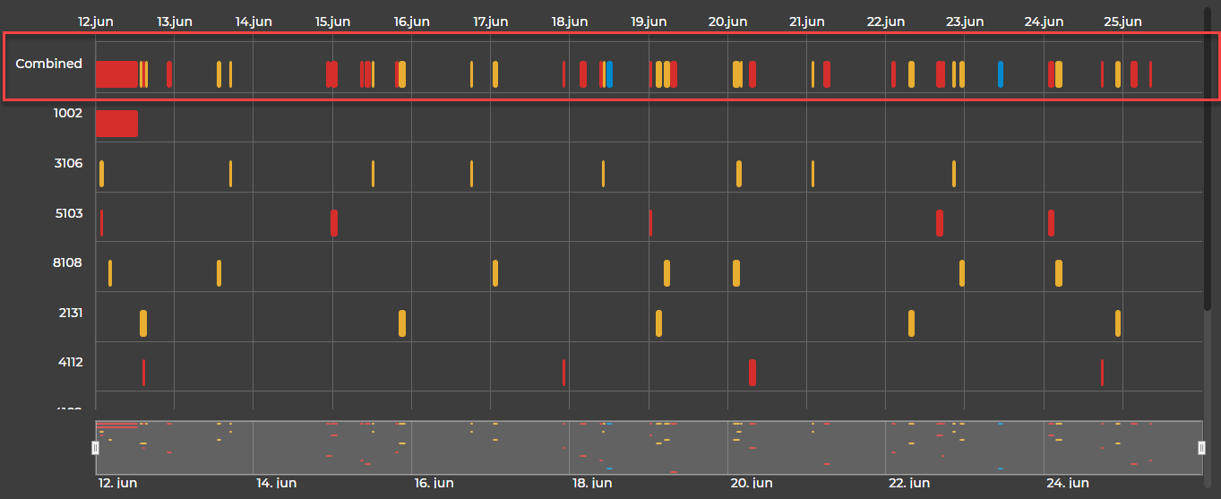
Task: Click row 3106 yellow bar on 12 jun
Action: tap(102, 173)
